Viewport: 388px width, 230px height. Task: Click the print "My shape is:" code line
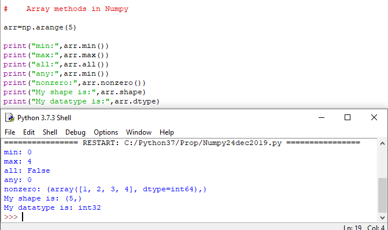coord(75,92)
